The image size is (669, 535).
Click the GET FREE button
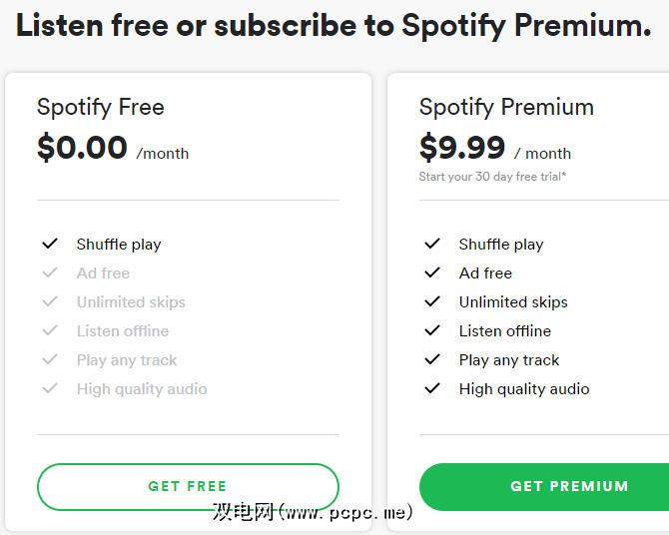click(x=188, y=487)
